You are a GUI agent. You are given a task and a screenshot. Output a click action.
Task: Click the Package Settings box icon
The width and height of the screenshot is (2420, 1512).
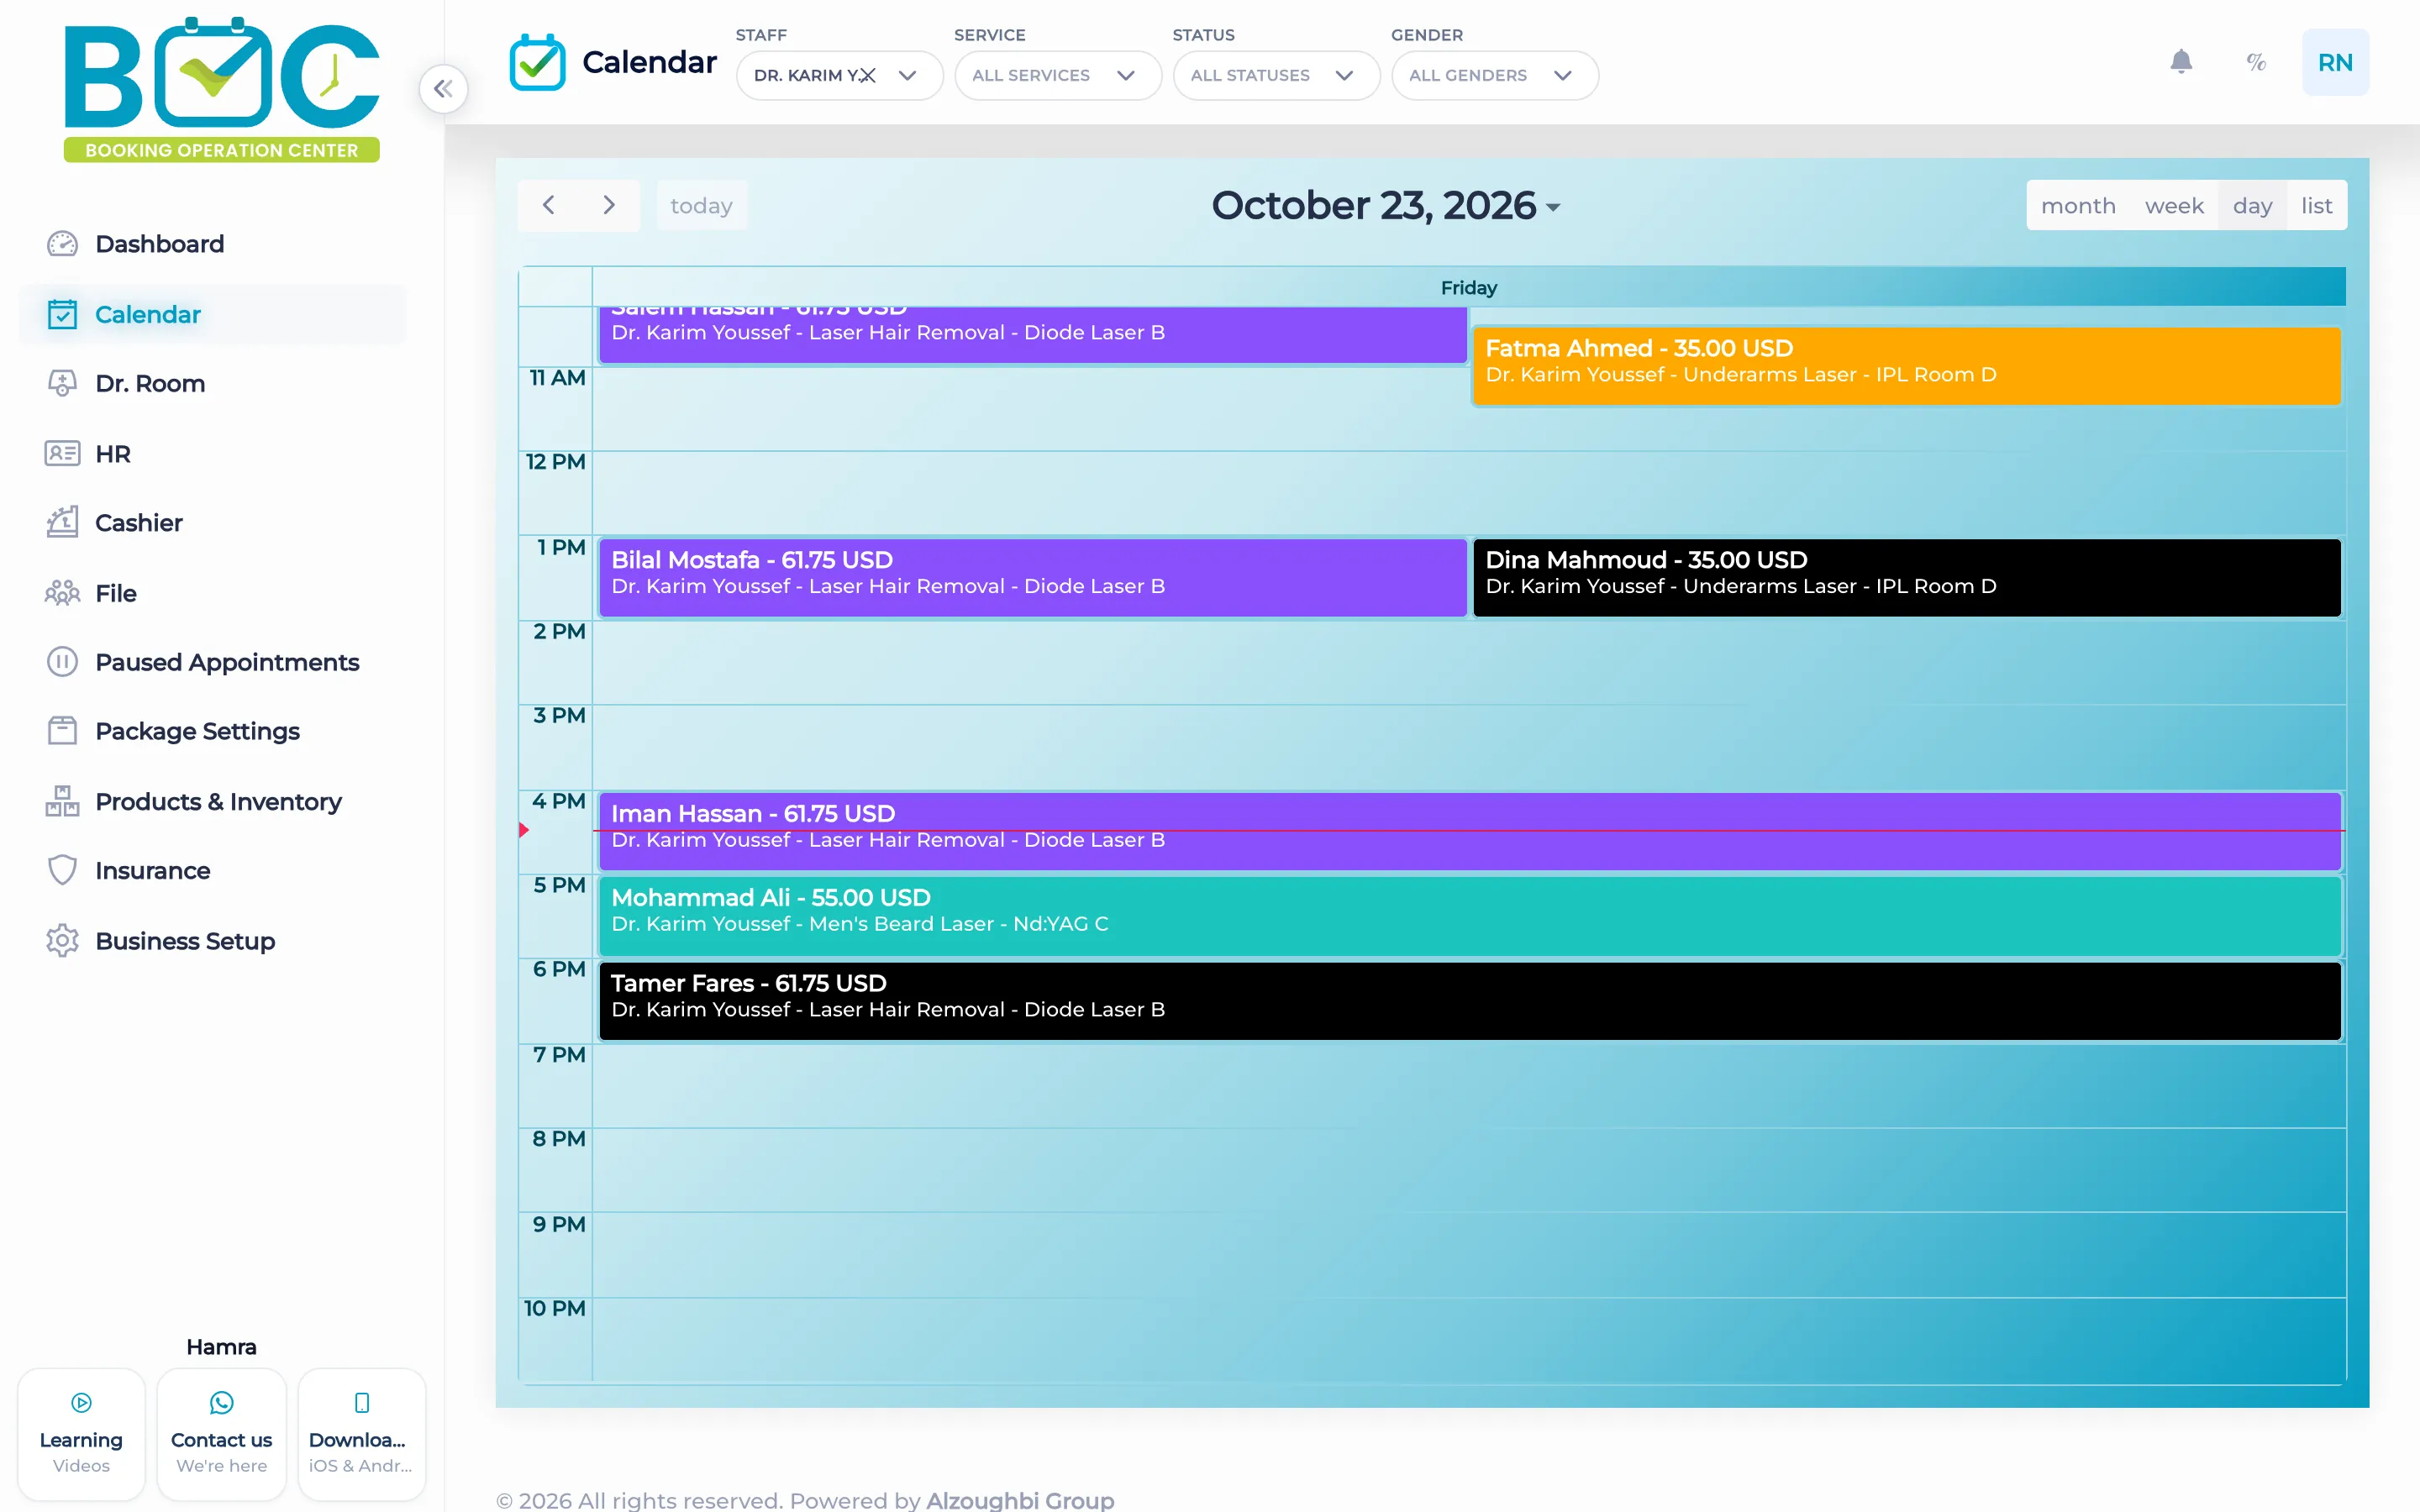click(62, 731)
